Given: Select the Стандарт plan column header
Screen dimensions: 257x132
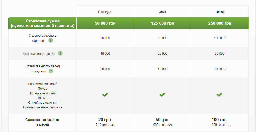Looking at the screenshot, I should coord(105,12).
